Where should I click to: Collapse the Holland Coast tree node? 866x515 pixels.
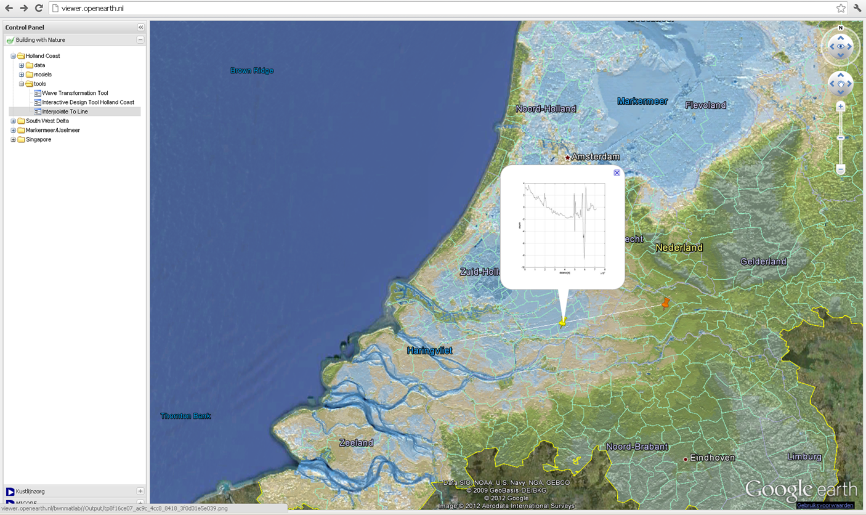13,56
